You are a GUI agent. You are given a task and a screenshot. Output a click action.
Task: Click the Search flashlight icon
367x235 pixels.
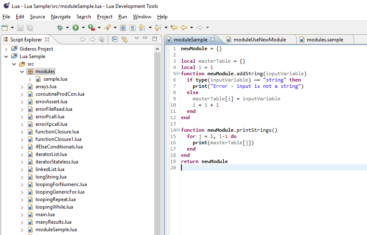coord(107,28)
